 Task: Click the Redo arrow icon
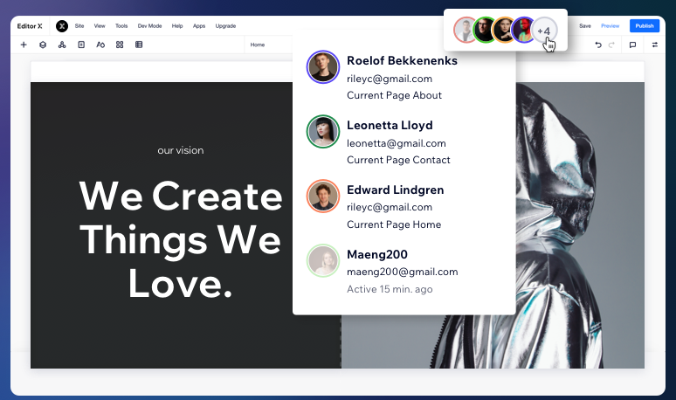611,45
